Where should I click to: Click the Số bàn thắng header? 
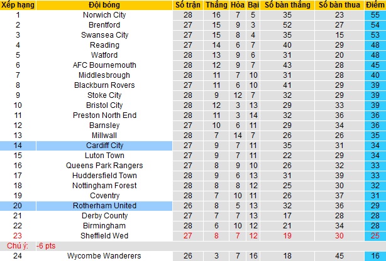[x=287, y=5]
